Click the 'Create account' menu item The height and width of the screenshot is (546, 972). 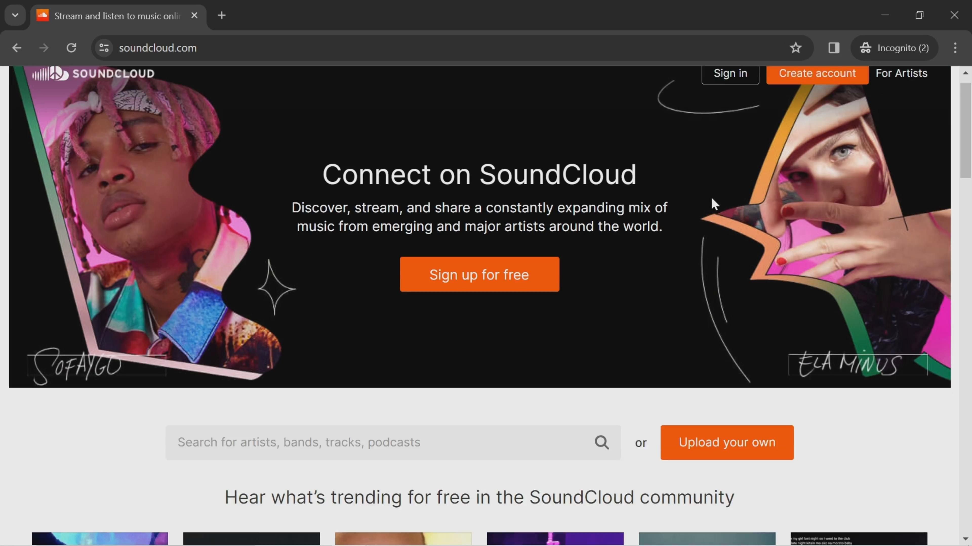[817, 73]
